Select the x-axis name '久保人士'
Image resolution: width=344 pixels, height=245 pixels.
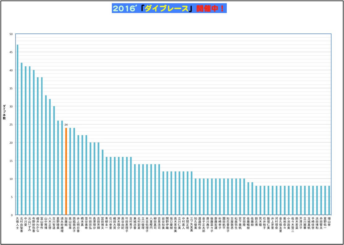(x=18, y=223)
